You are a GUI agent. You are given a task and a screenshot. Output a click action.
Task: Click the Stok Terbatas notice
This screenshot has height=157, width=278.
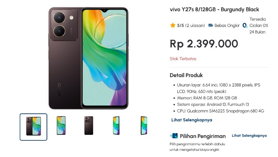coord(183,59)
